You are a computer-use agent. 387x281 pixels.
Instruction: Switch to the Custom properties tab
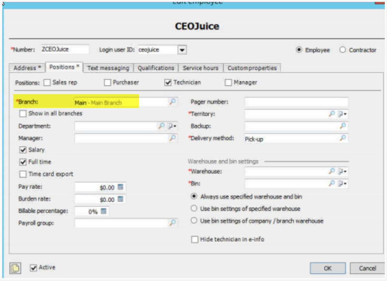tap(252, 68)
